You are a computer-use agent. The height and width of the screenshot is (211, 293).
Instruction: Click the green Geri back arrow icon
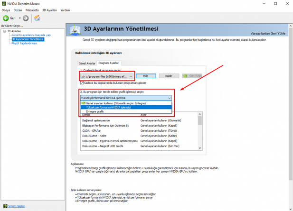(x=6, y=18)
